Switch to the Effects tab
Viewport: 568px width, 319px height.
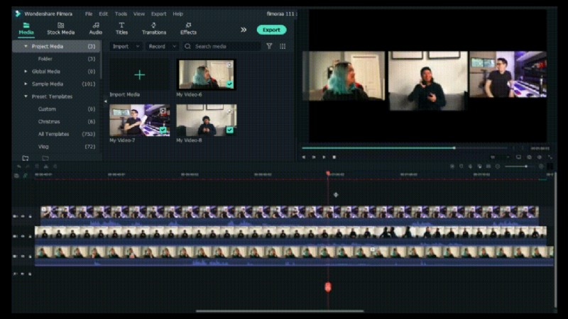[x=188, y=28]
